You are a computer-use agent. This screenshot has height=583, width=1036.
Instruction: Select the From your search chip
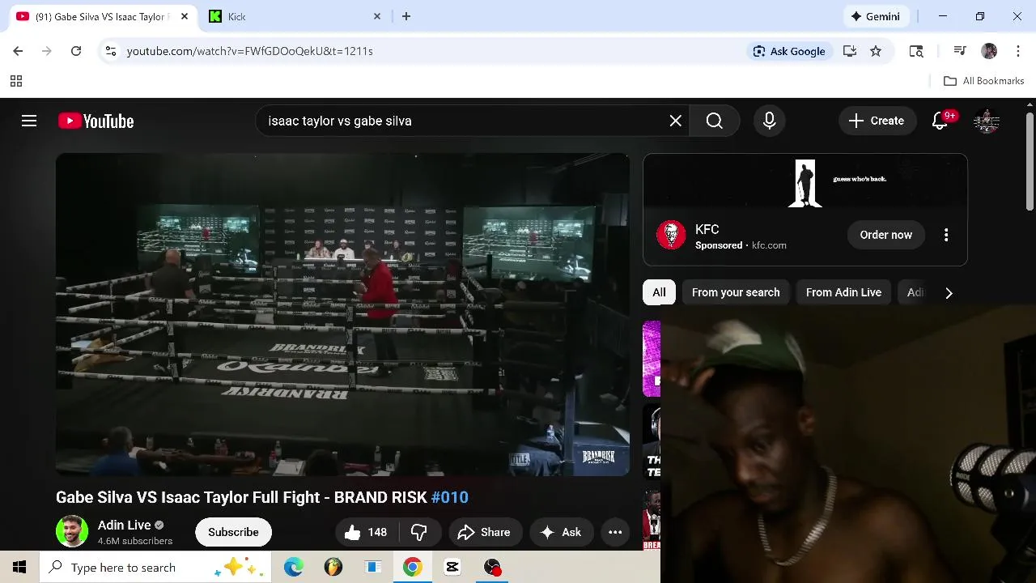(x=736, y=292)
